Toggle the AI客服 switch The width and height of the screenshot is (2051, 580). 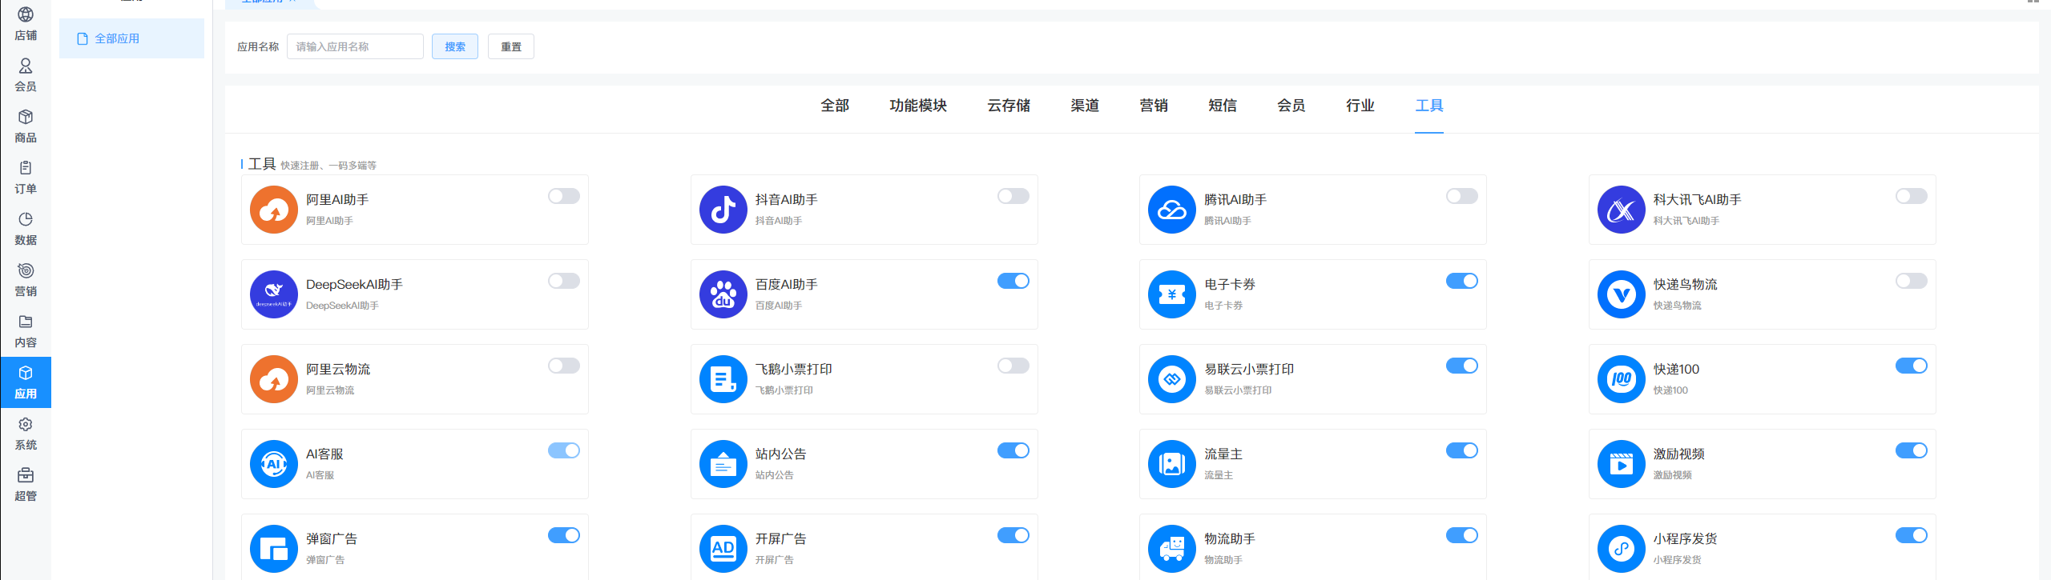(564, 450)
